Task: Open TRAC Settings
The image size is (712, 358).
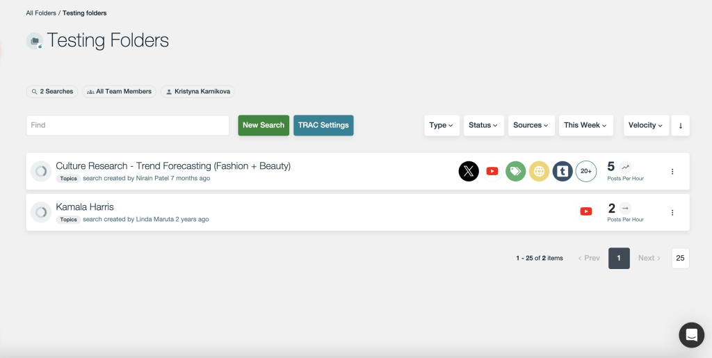Action: coord(323,125)
